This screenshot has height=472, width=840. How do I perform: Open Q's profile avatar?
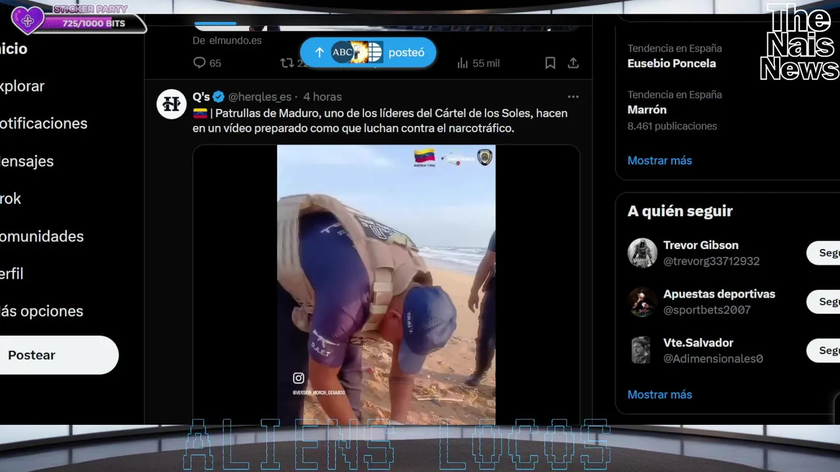(171, 104)
